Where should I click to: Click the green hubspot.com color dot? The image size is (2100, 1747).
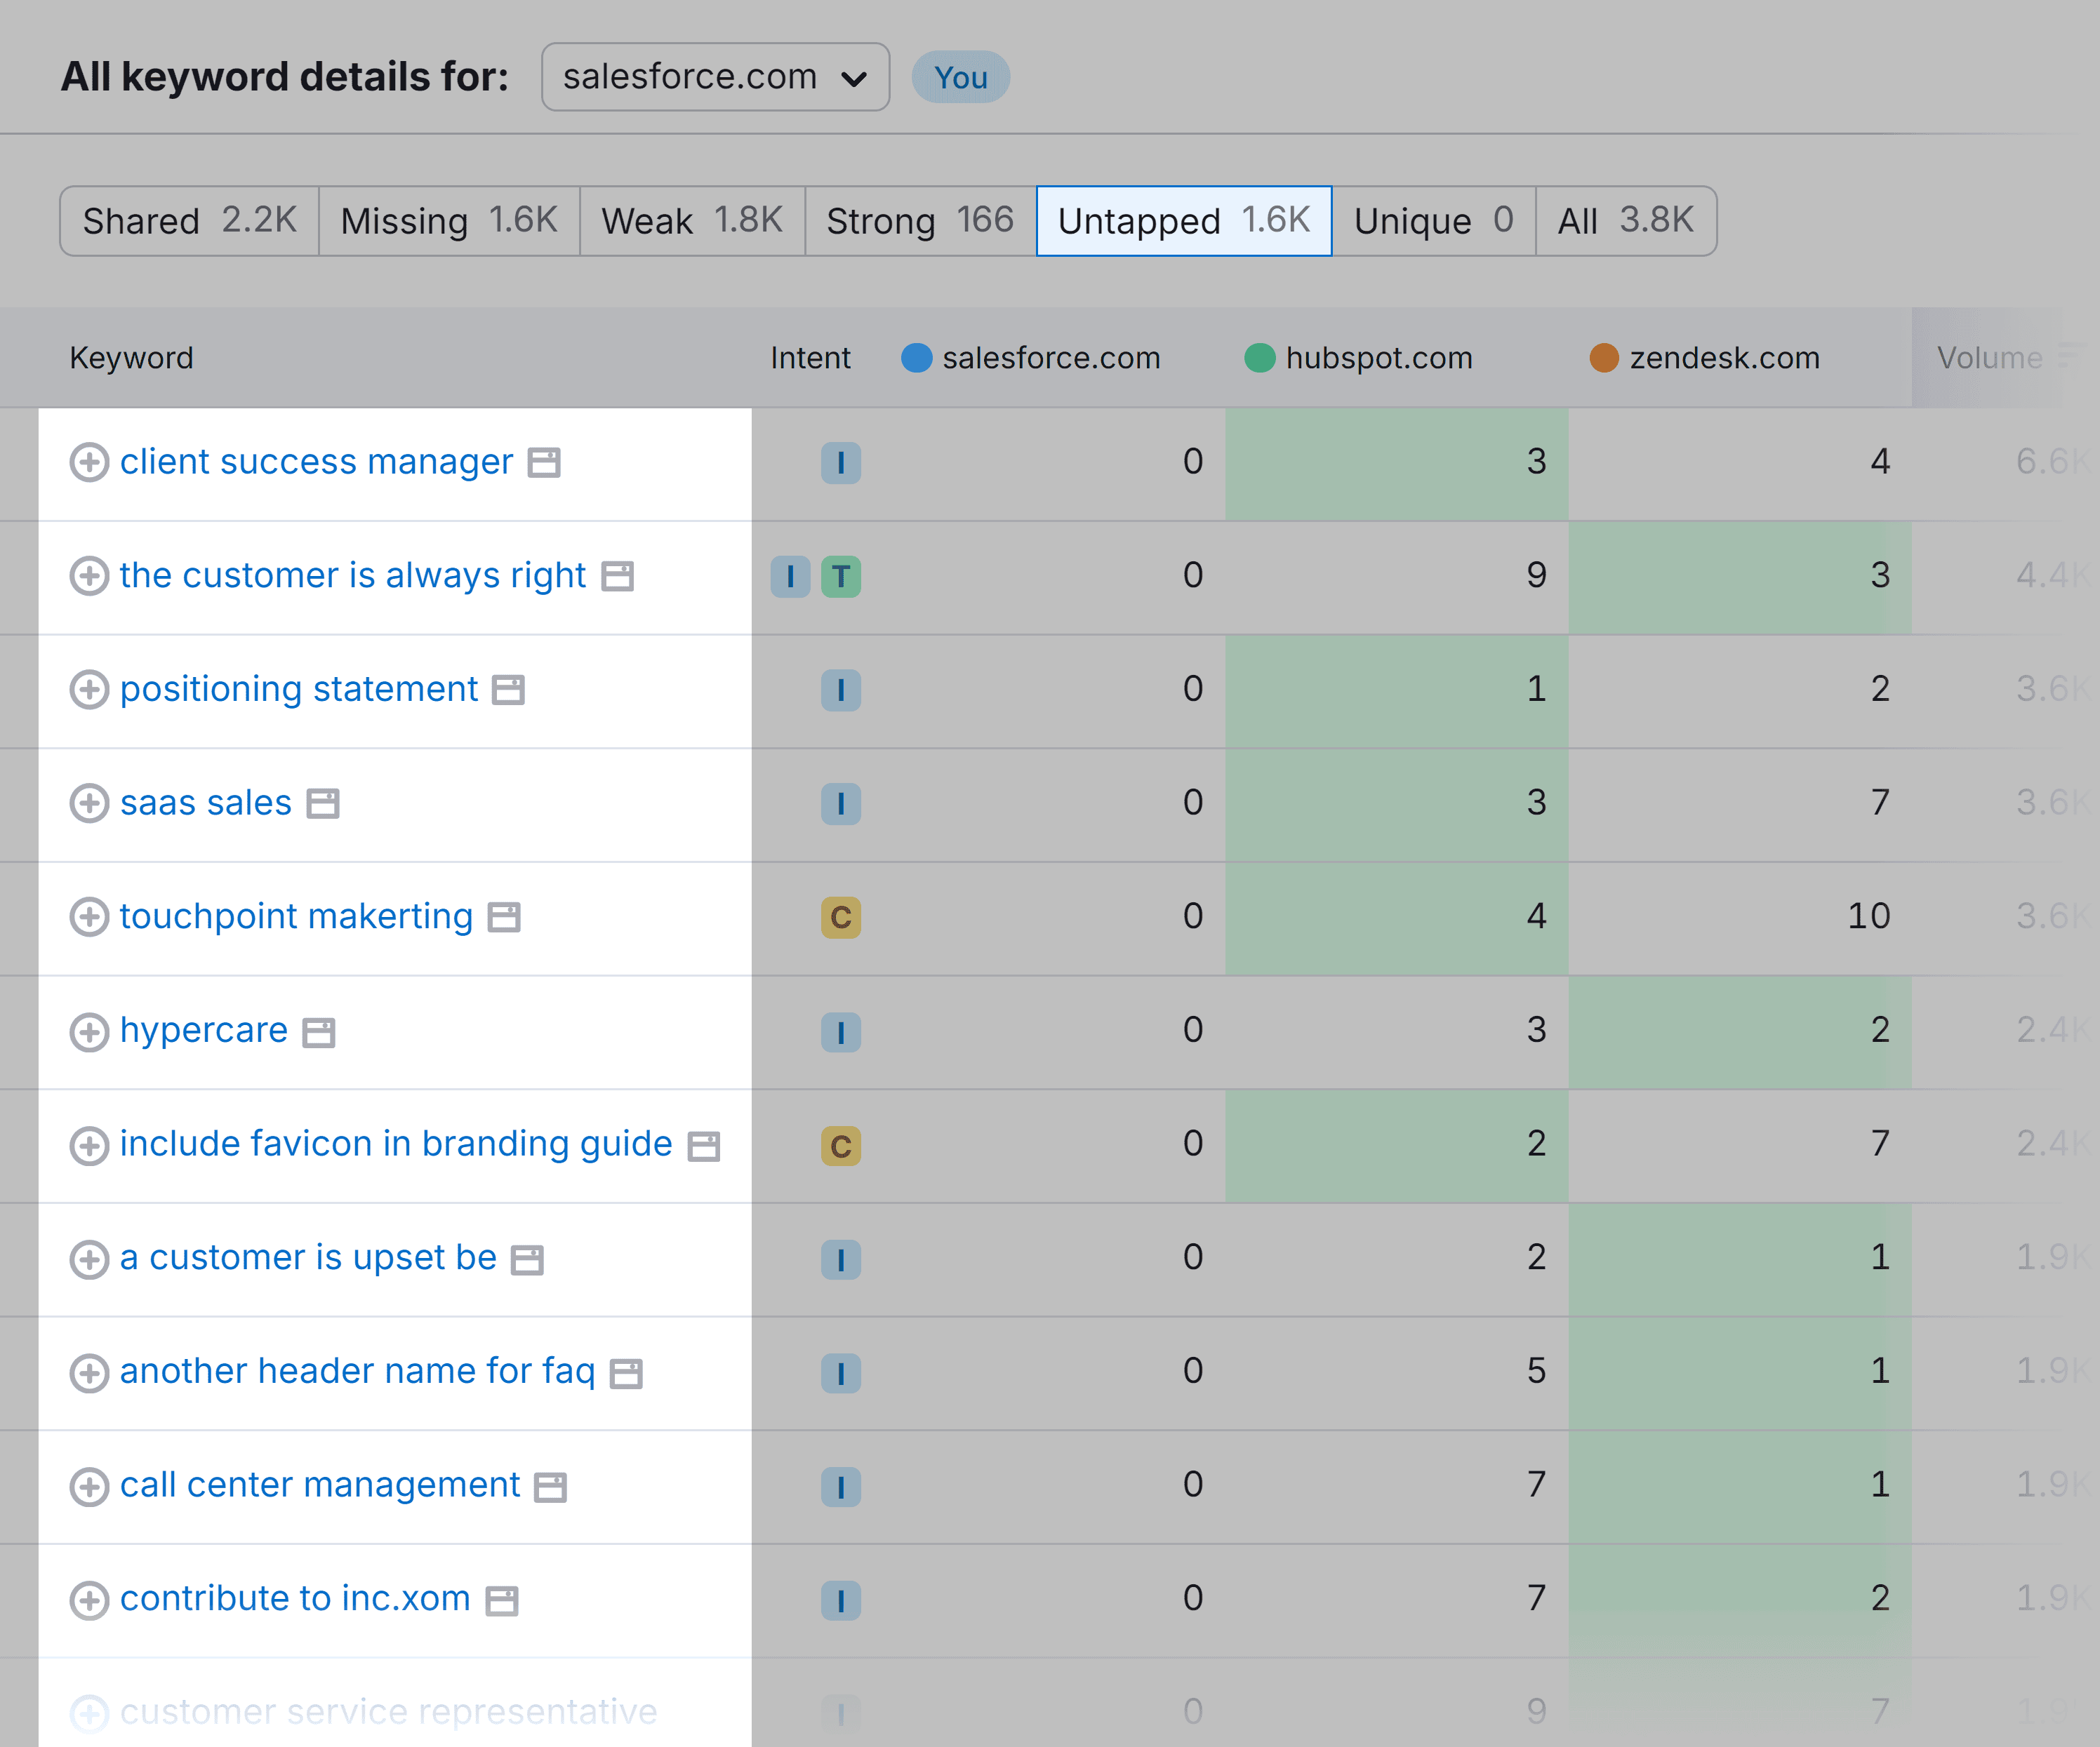(1259, 358)
